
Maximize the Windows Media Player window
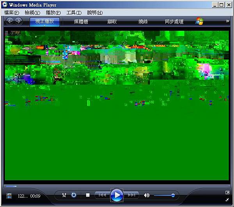[222, 5]
